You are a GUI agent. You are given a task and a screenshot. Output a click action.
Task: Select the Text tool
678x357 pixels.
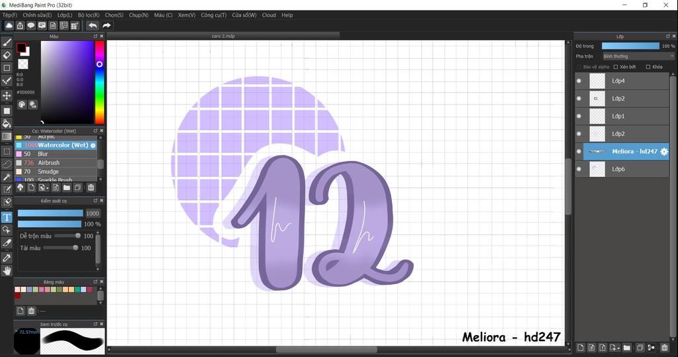click(7, 217)
